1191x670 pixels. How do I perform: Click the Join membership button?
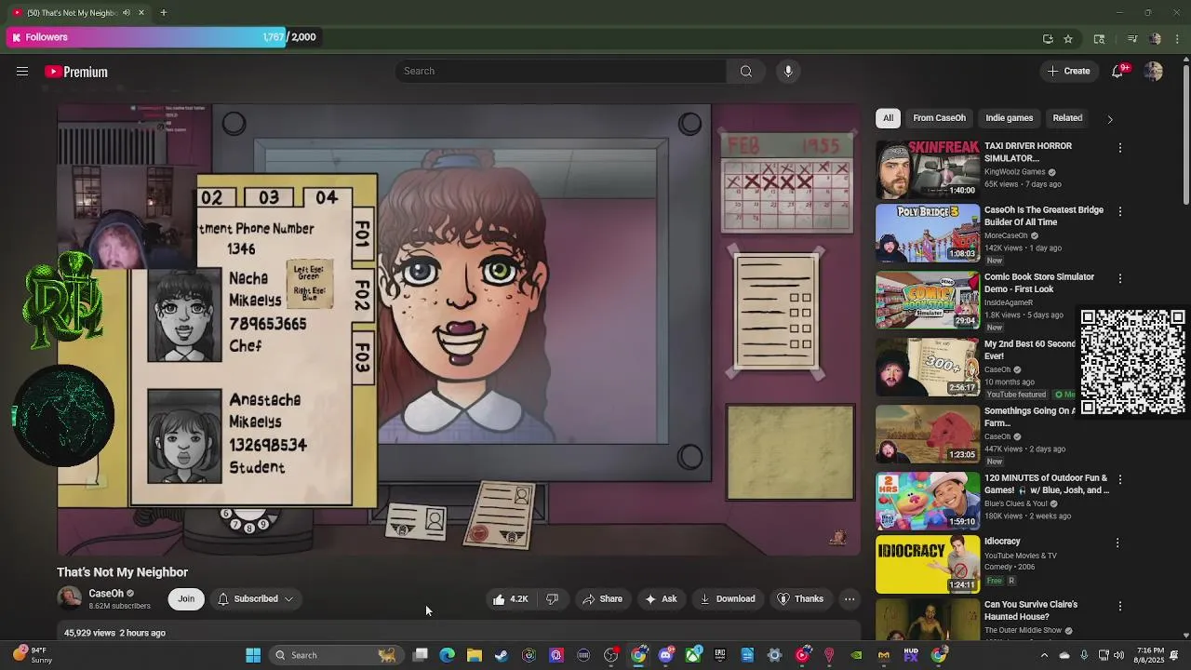tap(186, 599)
